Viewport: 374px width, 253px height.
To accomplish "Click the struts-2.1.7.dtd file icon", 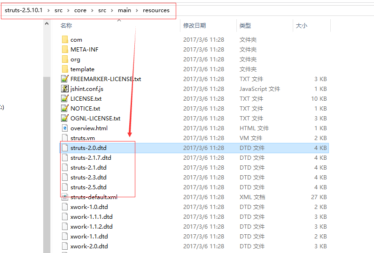I will (65, 157).
